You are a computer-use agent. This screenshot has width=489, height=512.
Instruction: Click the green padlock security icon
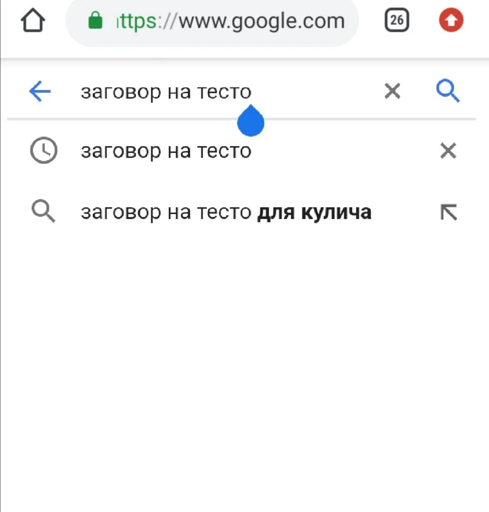[95, 20]
